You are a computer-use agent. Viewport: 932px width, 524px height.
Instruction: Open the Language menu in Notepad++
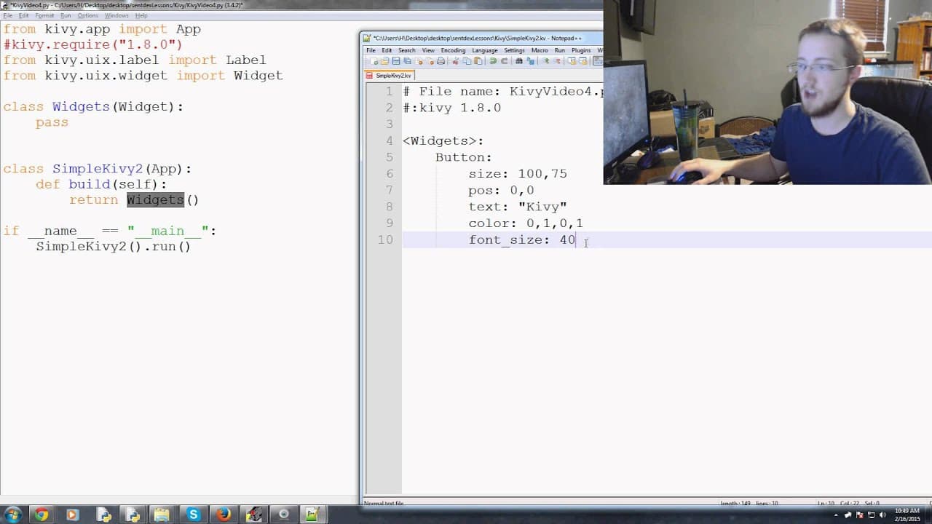coord(485,51)
